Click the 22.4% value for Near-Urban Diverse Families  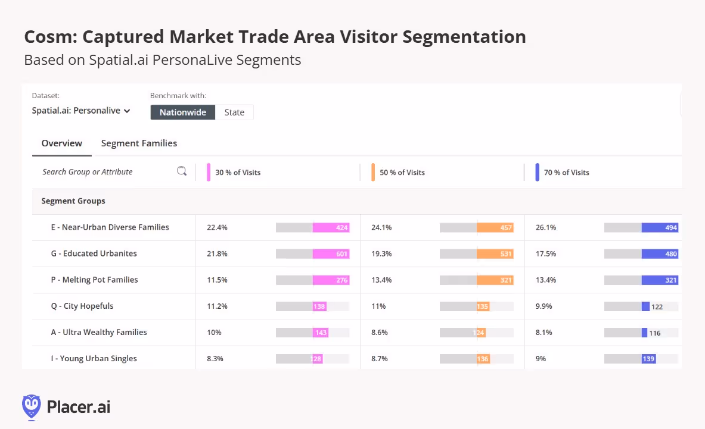[217, 227]
